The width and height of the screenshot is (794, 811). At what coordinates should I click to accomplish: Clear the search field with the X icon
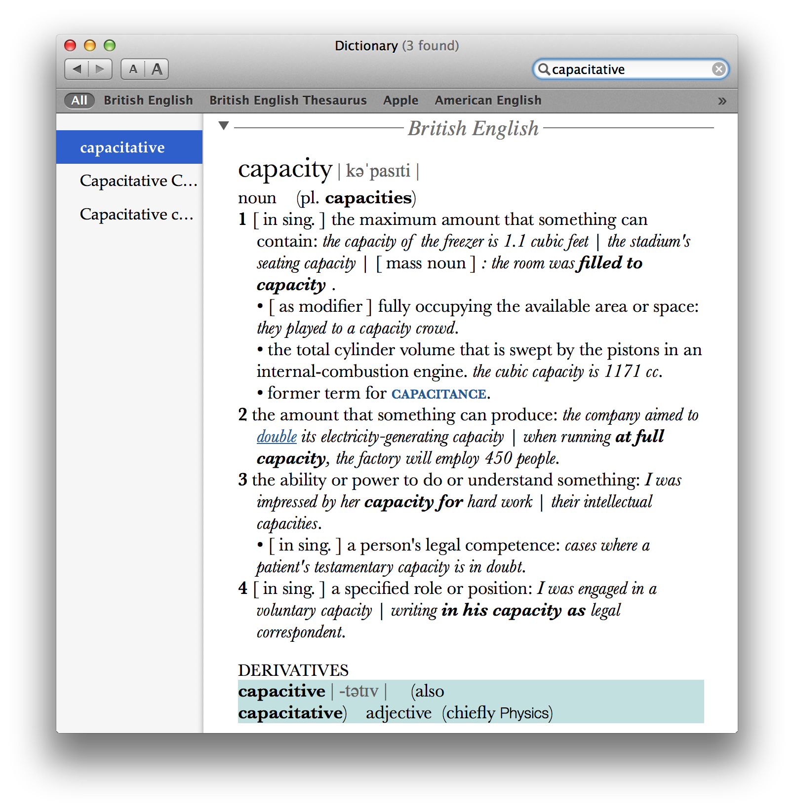click(x=719, y=69)
